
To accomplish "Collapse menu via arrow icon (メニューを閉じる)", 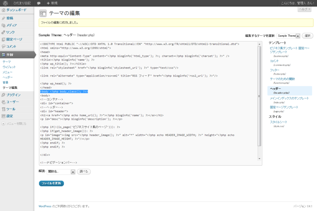I will 3,124.
